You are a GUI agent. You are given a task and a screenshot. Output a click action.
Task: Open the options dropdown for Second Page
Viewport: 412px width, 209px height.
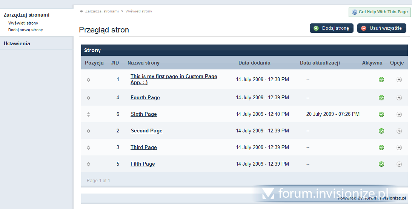click(x=399, y=131)
